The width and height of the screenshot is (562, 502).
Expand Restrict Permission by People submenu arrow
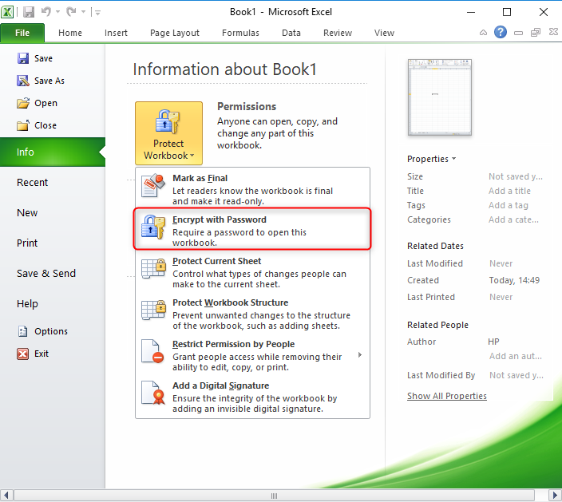pos(360,354)
